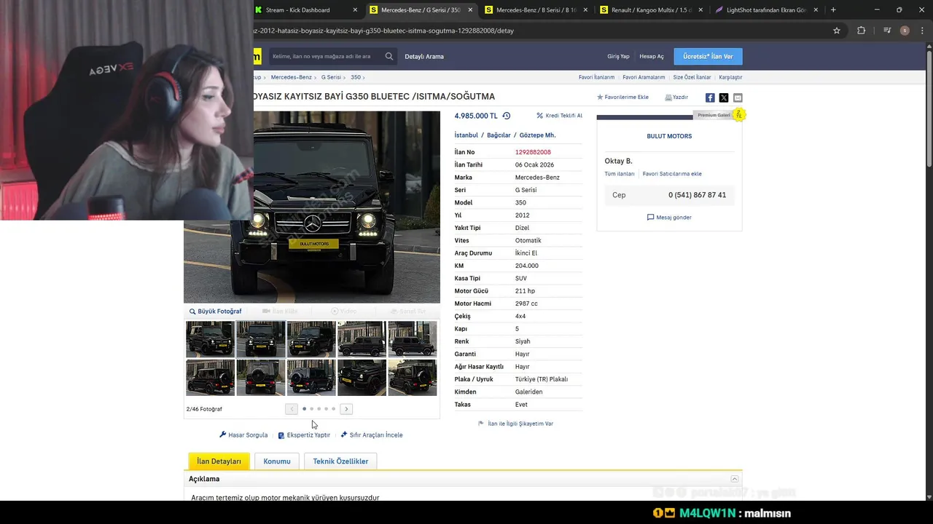Image resolution: width=933 pixels, height=524 pixels.
Task: Click the Büyük Fotoğraf magnifier icon
Action: pyautogui.click(x=192, y=311)
